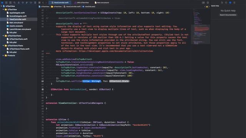Expand the Products folder
The image size is (246, 138).
pyautogui.click(x=3, y=55)
